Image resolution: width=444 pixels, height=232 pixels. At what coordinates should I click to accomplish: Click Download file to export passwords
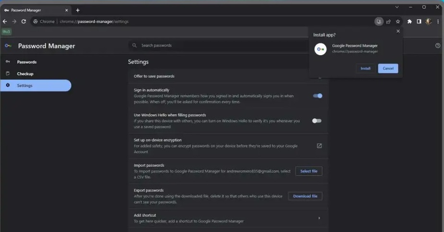305,196
